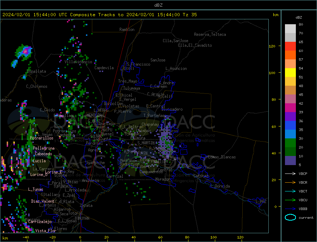Click the Mirador label
This screenshot has height=242, width=317.
(163, 179)
